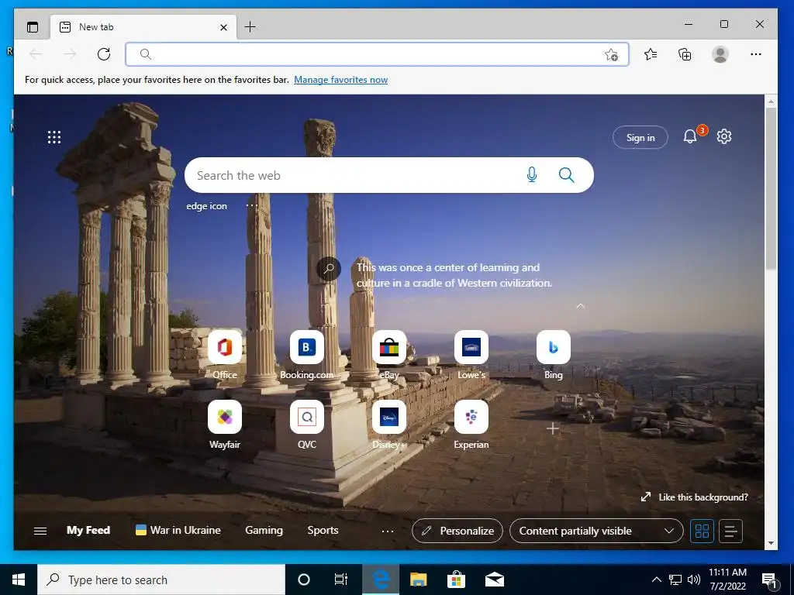
Task: Go forward using the forward arrow
Action: pos(70,54)
